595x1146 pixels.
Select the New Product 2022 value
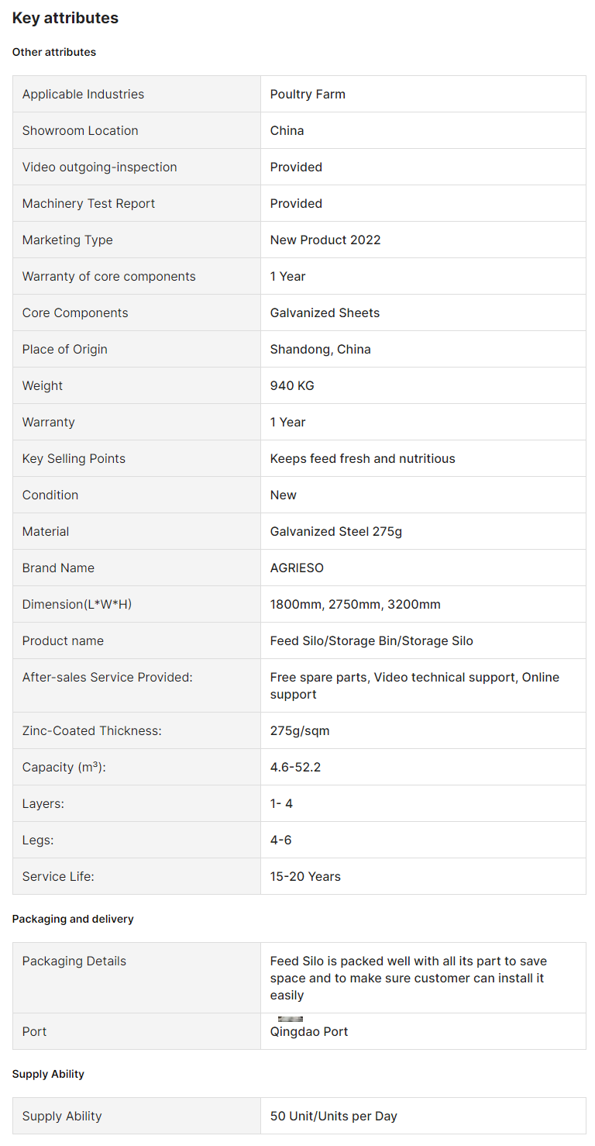pos(325,240)
